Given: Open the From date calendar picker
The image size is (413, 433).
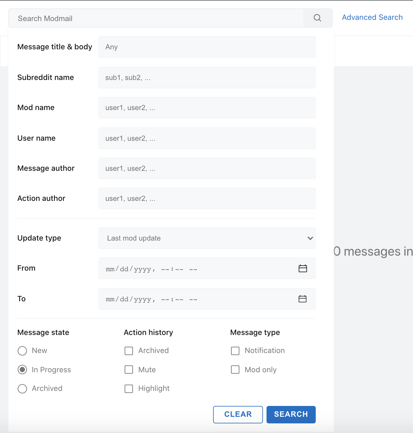Looking at the screenshot, I should pos(303,268).
